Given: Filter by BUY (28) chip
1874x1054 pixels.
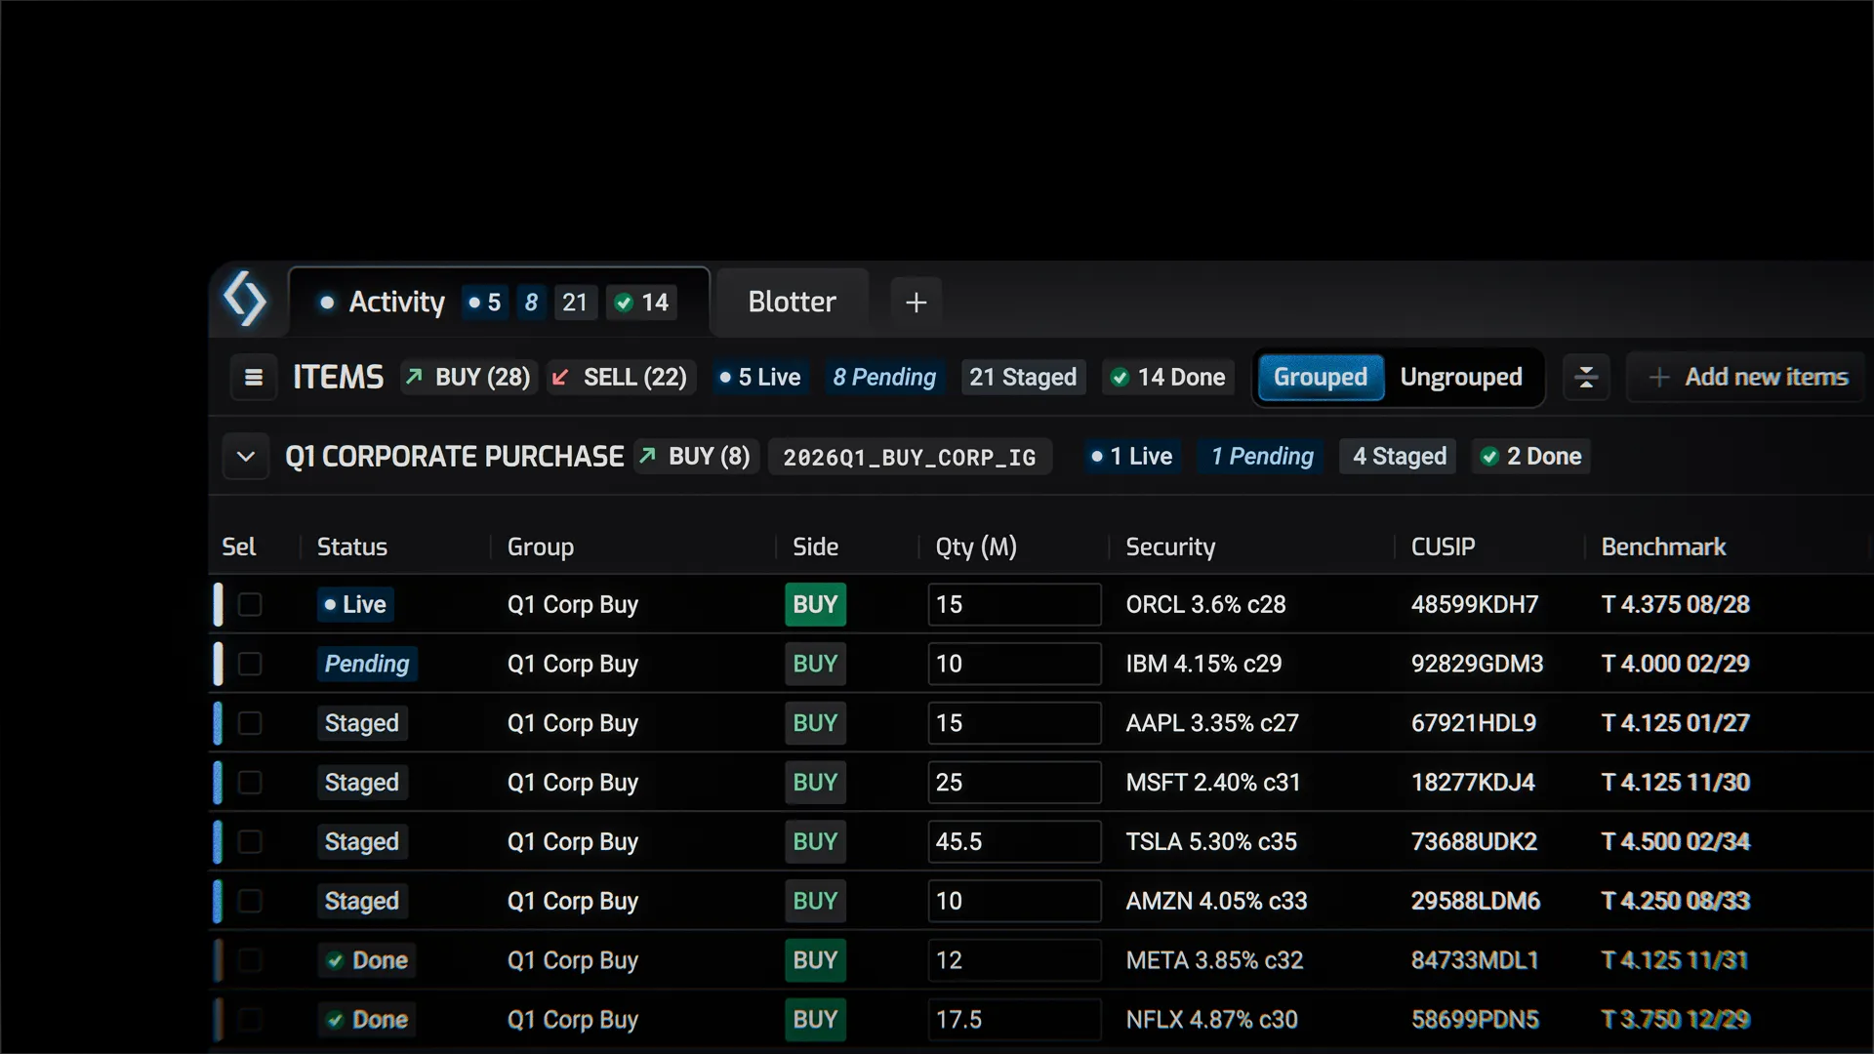Looking at the screenshot, I should 468,378.
